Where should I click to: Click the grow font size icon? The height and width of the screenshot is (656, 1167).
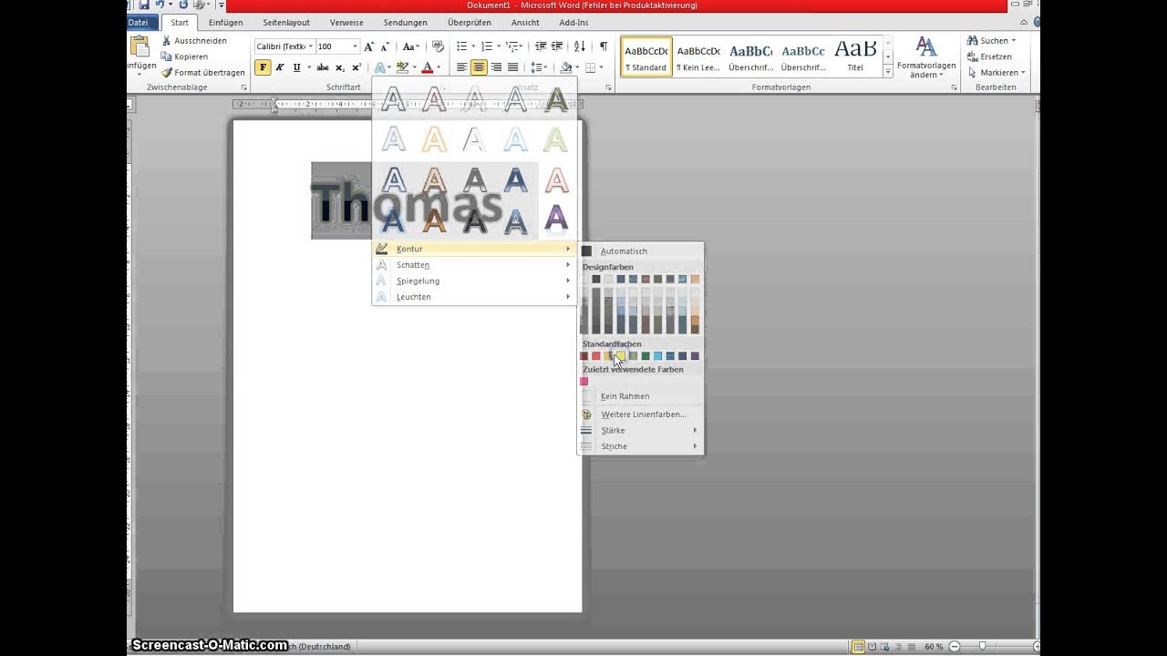369,46
